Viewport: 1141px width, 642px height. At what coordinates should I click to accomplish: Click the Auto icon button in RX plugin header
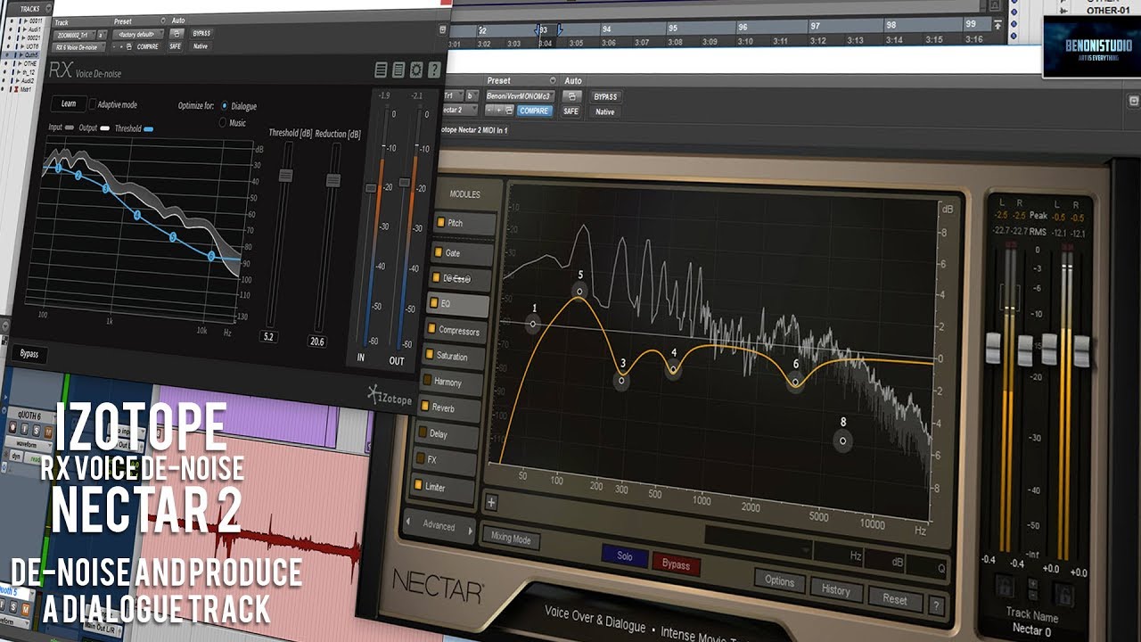tap(176, 33)
